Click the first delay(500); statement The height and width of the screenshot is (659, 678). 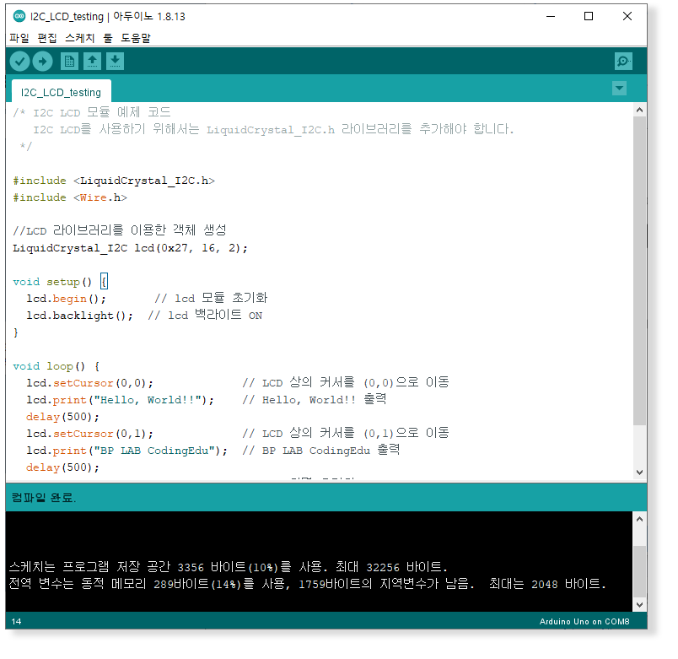coord(62,417)
